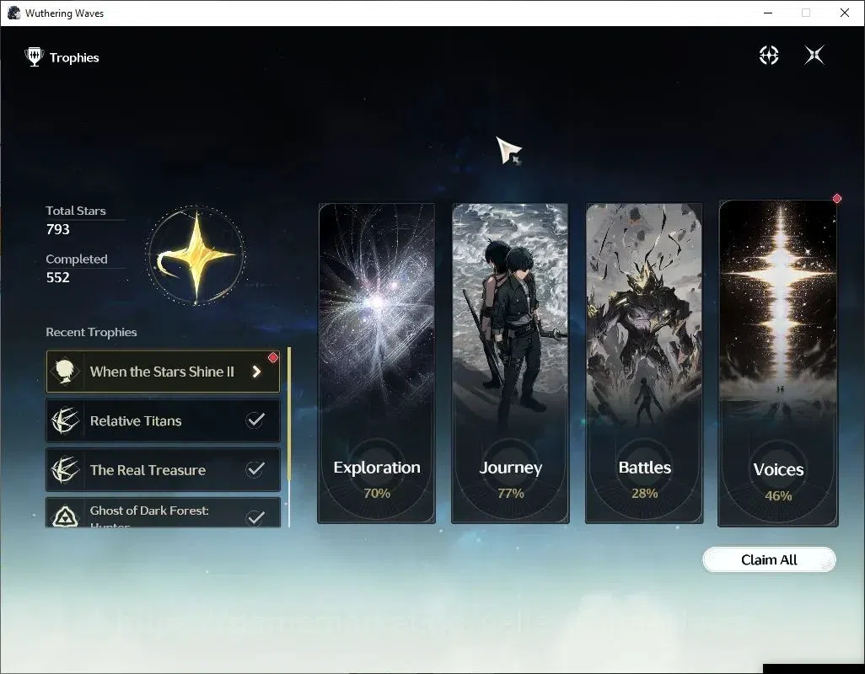Select the Relative Titans trophy row

tap(163, 420)
